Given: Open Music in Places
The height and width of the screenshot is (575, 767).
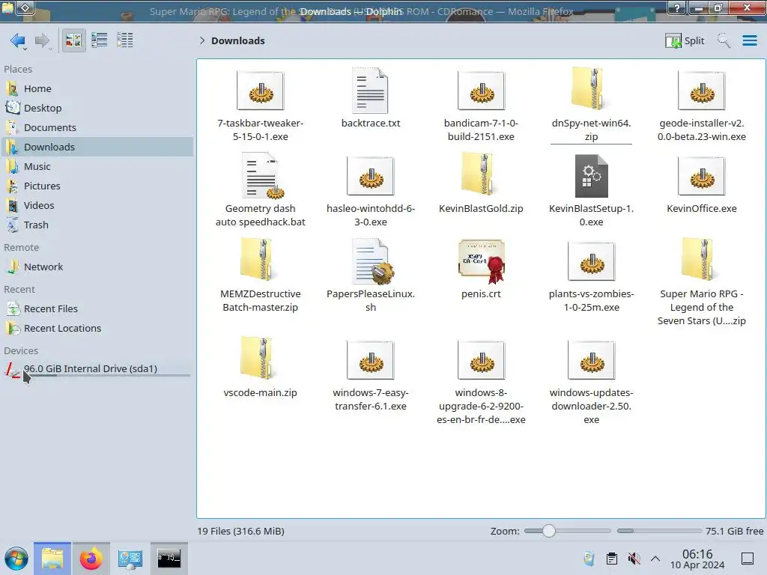Looking at the screenshot, I should click(98, 167).
